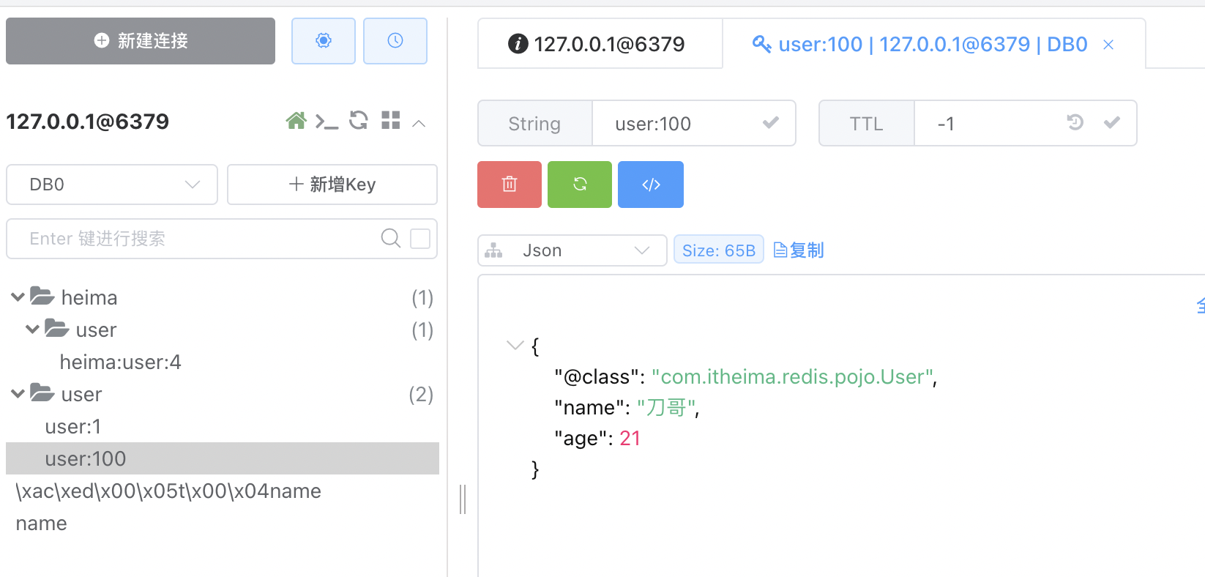1205x577 pixels.
Task: Click the heima folder icon
Action: tap(42, 296)
